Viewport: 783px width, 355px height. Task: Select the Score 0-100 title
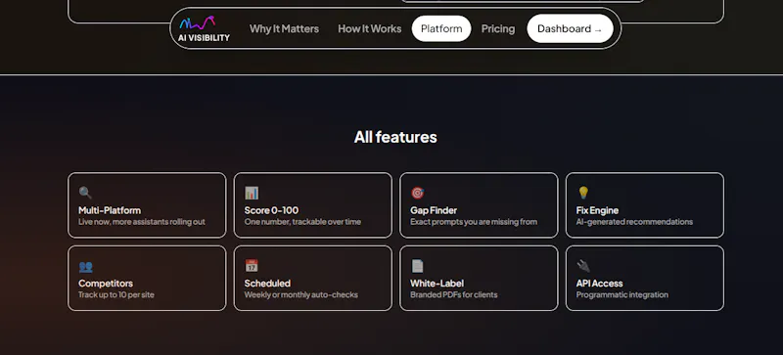271,210
